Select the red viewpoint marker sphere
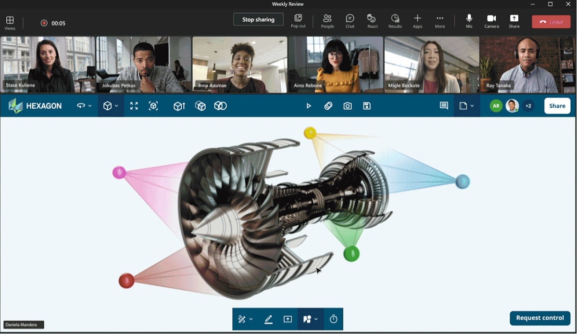The image size is (577, 334). tap(126, 282)
